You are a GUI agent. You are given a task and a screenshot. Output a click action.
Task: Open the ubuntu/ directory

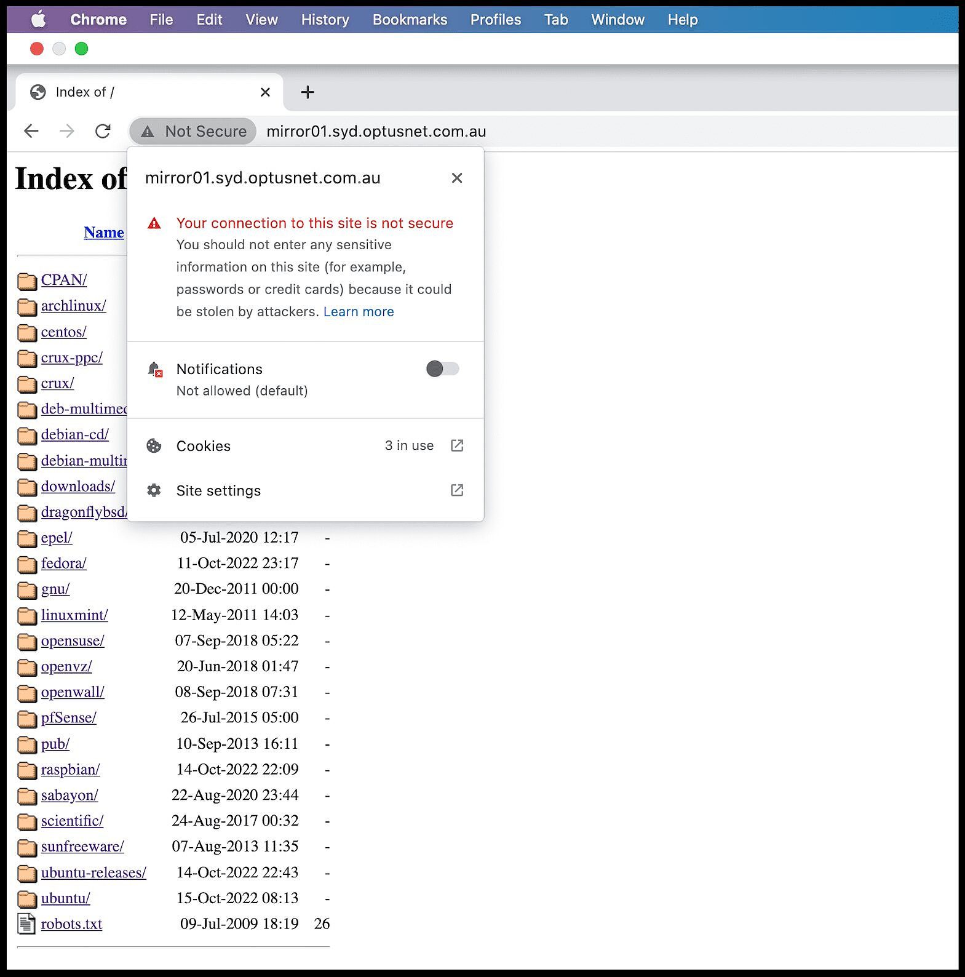pyautogui.click(x=66, y=898)
